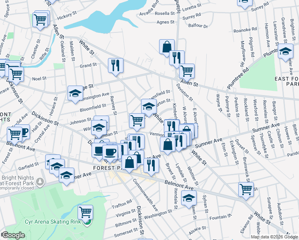Select the Garfield St street label
Viewport: 299px width, 240px height.
click(29, 166)
